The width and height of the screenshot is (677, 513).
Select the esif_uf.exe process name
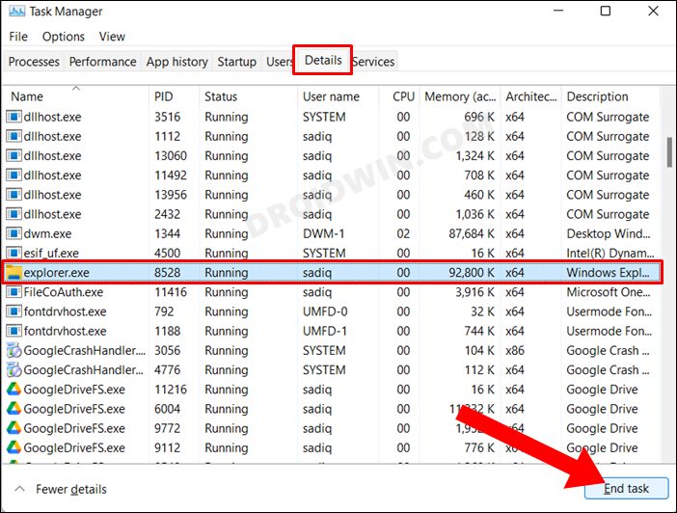[x=51, y=253]
